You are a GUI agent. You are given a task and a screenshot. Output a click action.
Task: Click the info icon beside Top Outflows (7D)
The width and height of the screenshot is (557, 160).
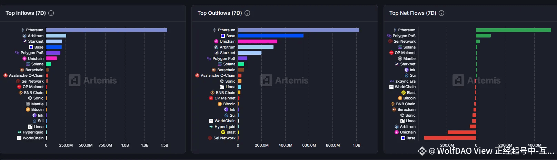tap(247, 13)
